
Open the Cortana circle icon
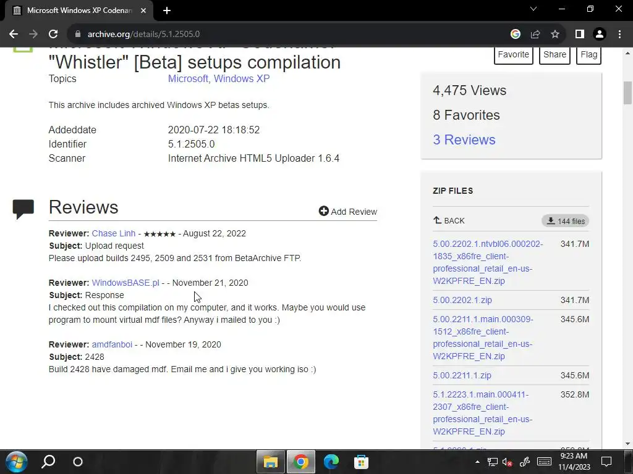click(78, 462)
